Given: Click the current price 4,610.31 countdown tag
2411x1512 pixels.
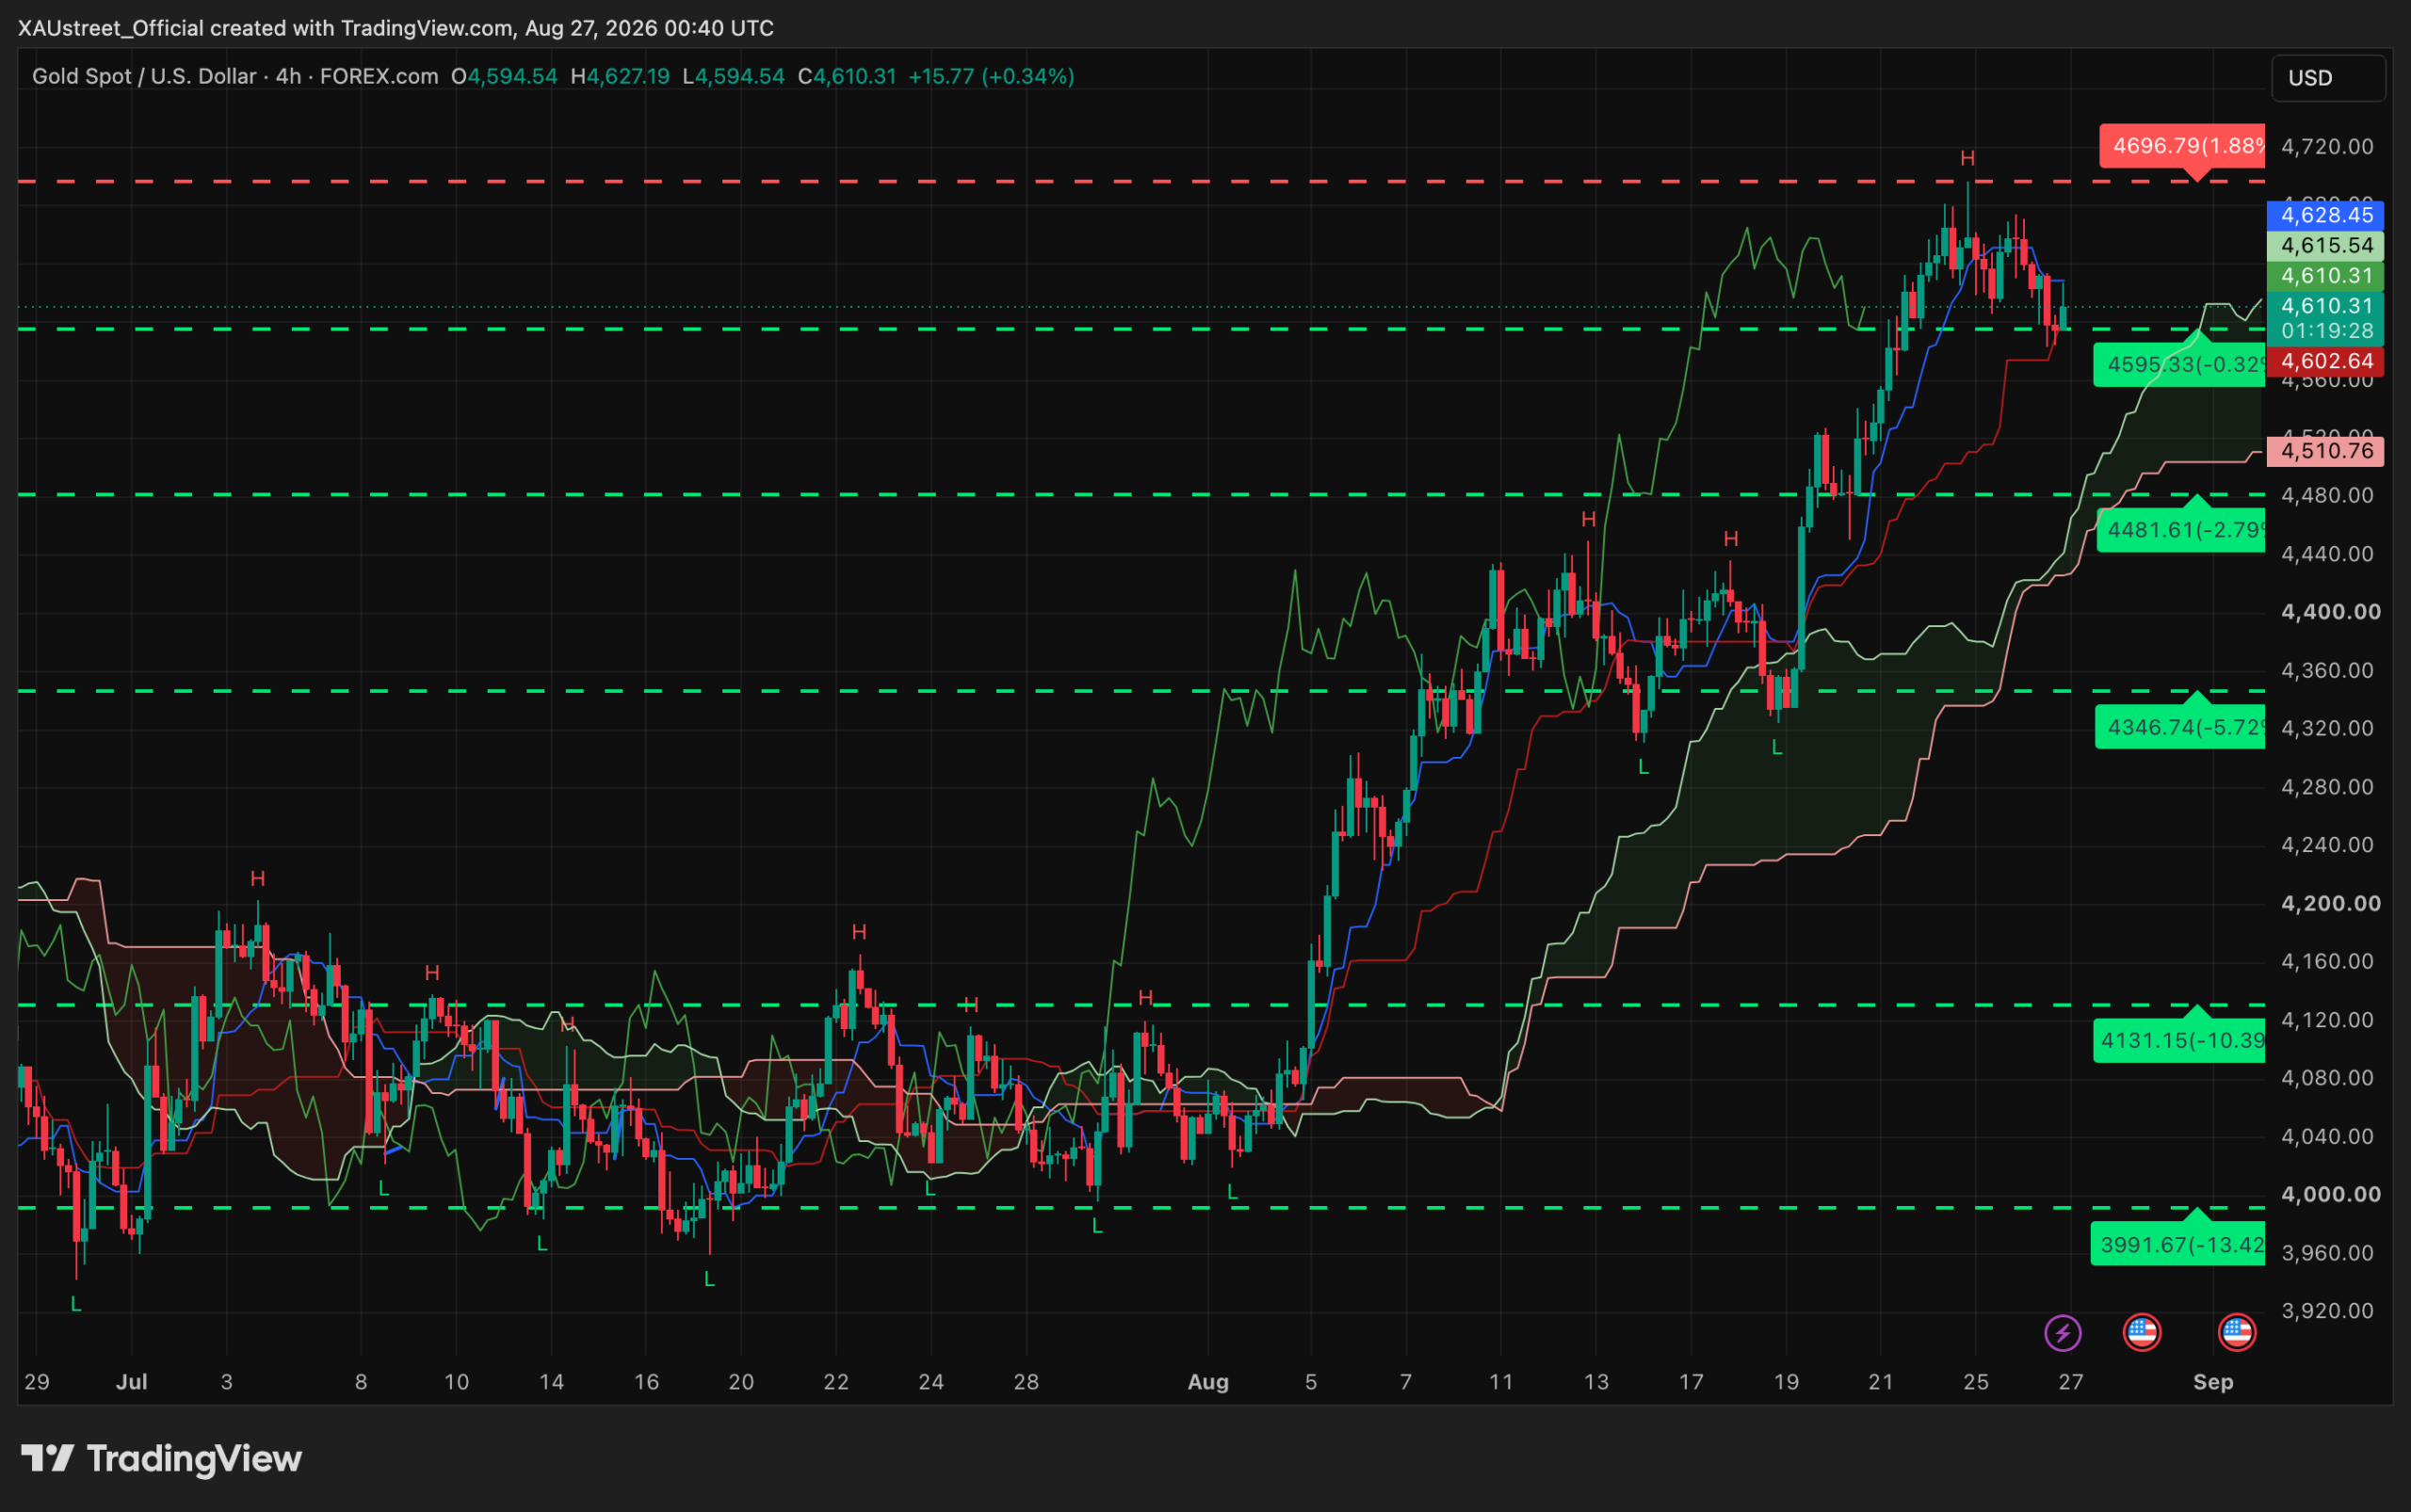Looking at the screenshot, I should click(x=2326, y=318).
